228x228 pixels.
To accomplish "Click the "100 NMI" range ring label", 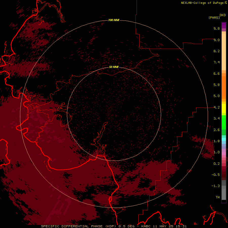I will click(x=114, y=20).
